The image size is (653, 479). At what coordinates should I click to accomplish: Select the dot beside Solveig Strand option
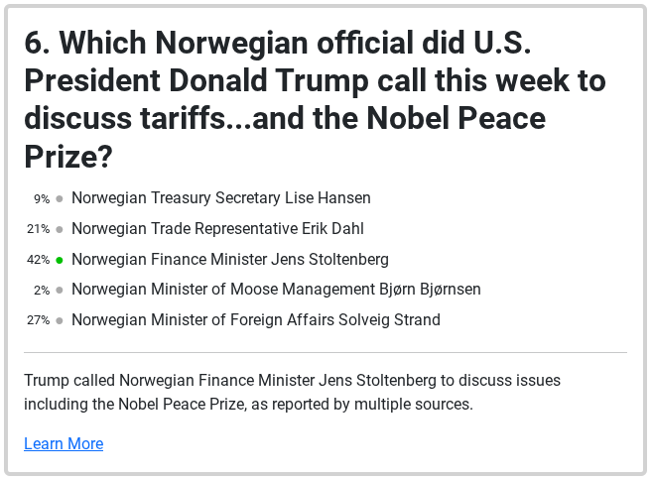(60, 321)
